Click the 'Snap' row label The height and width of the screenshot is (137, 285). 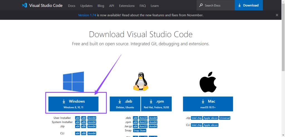coord(128,130)
